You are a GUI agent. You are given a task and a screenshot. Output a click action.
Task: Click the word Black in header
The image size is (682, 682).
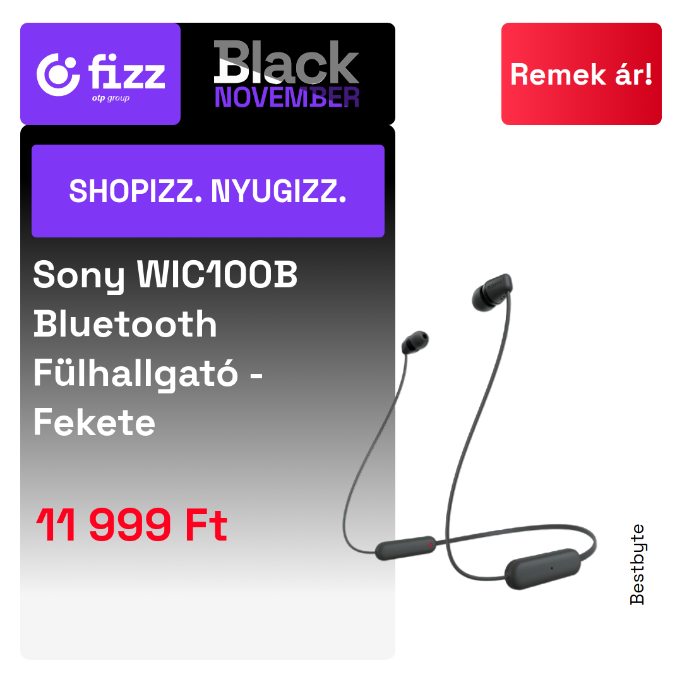(x=287, y=62)
